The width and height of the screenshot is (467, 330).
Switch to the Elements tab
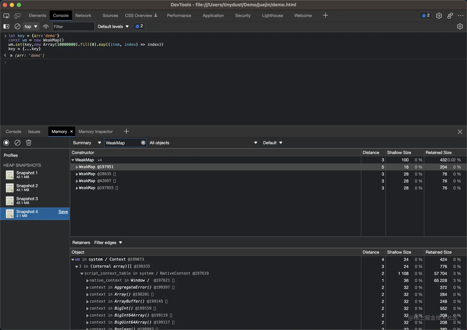[37, 15]
